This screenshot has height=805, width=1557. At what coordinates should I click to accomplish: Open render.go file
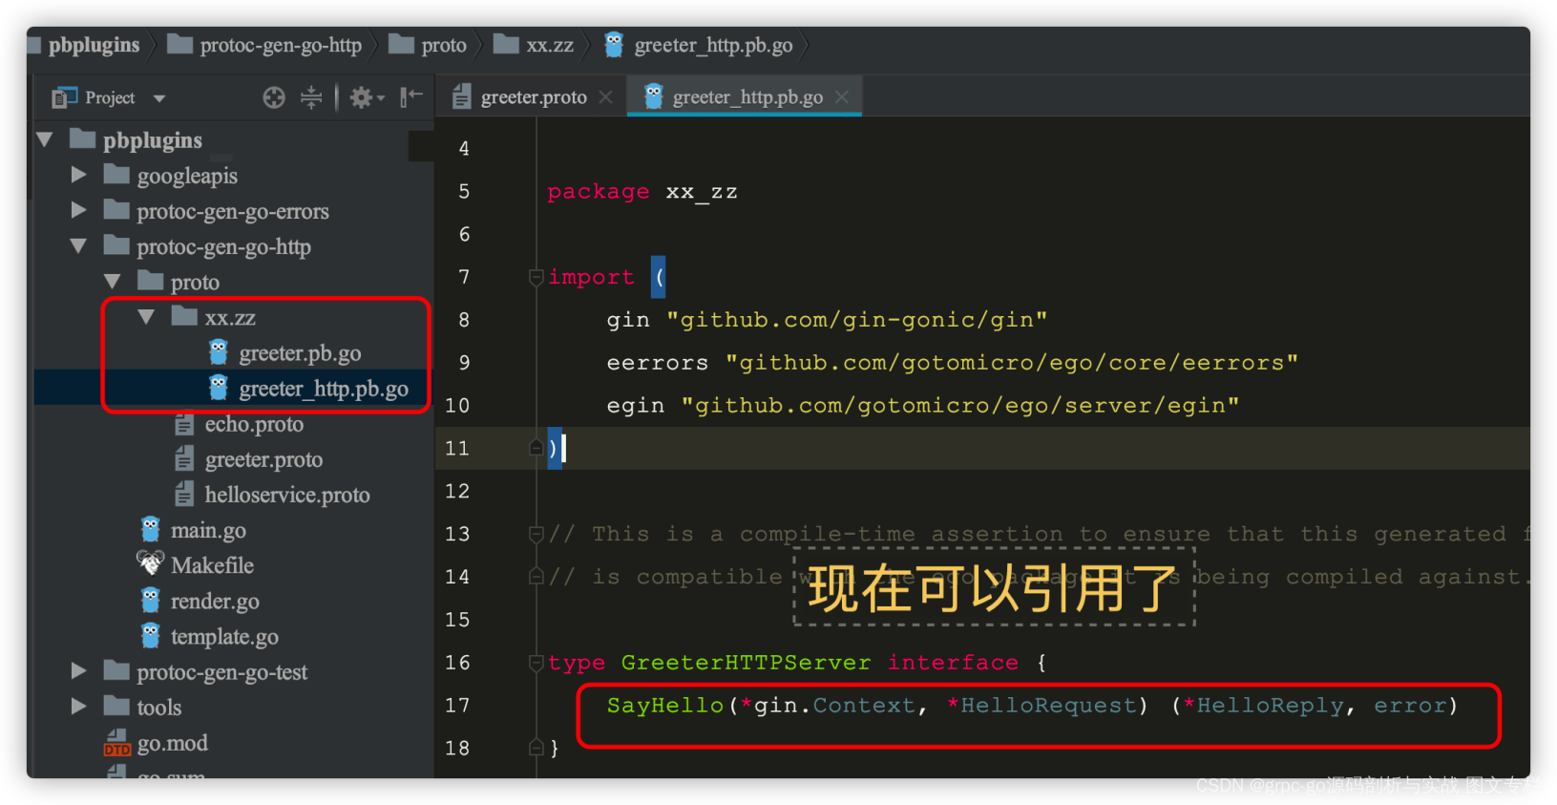215,601
